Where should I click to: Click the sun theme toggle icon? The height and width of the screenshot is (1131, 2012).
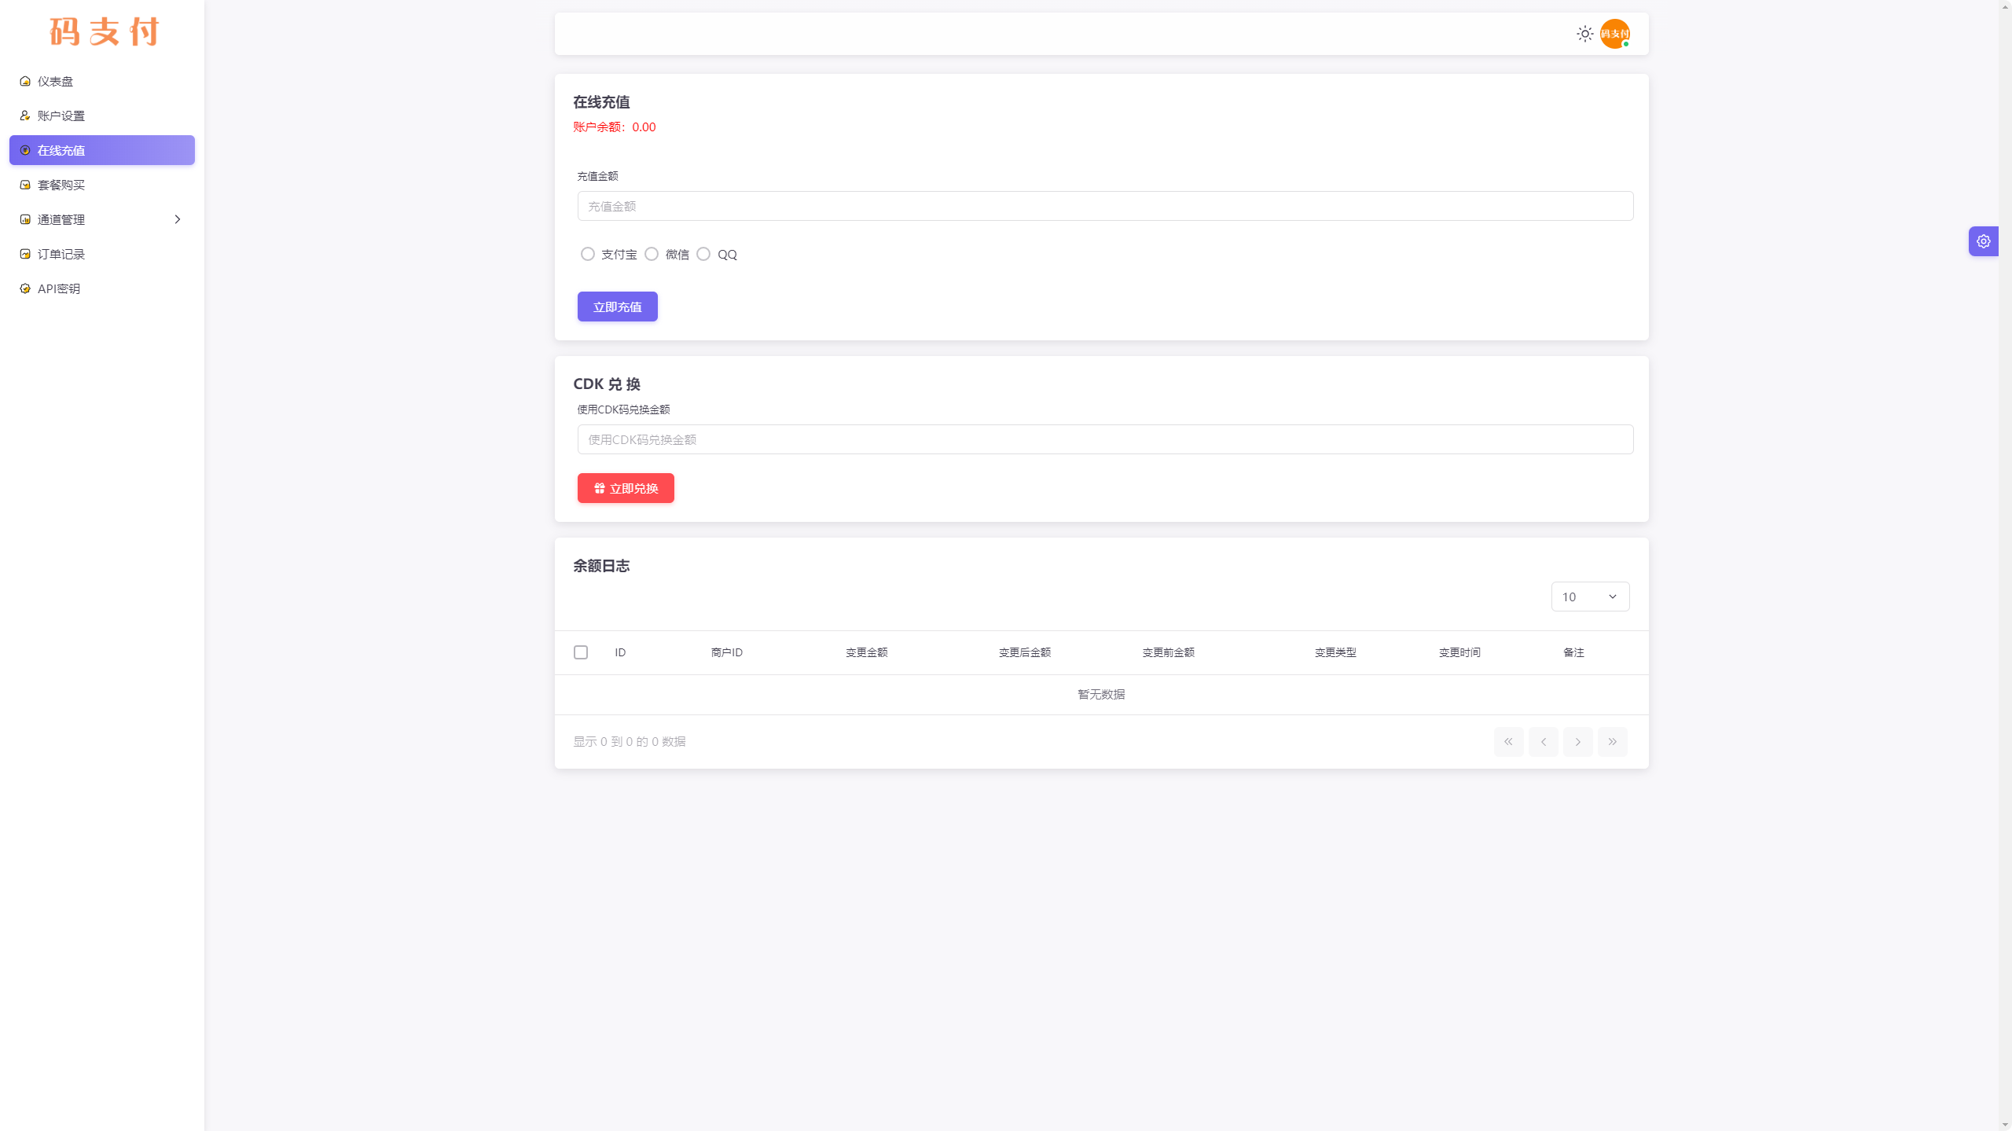[x=1584, y=34]
